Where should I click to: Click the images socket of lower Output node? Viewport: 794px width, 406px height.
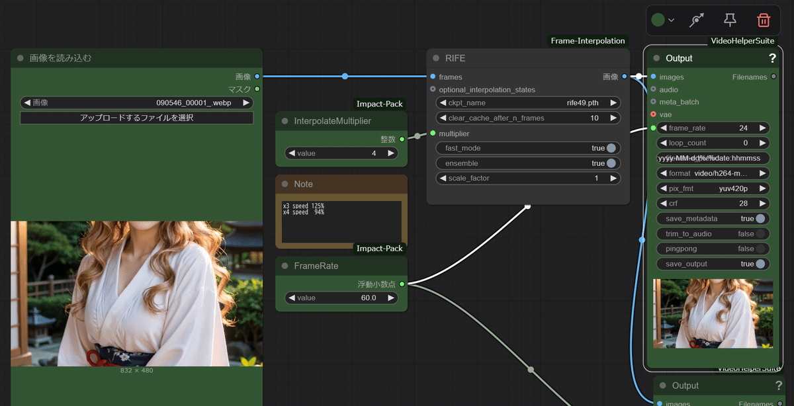660,403
